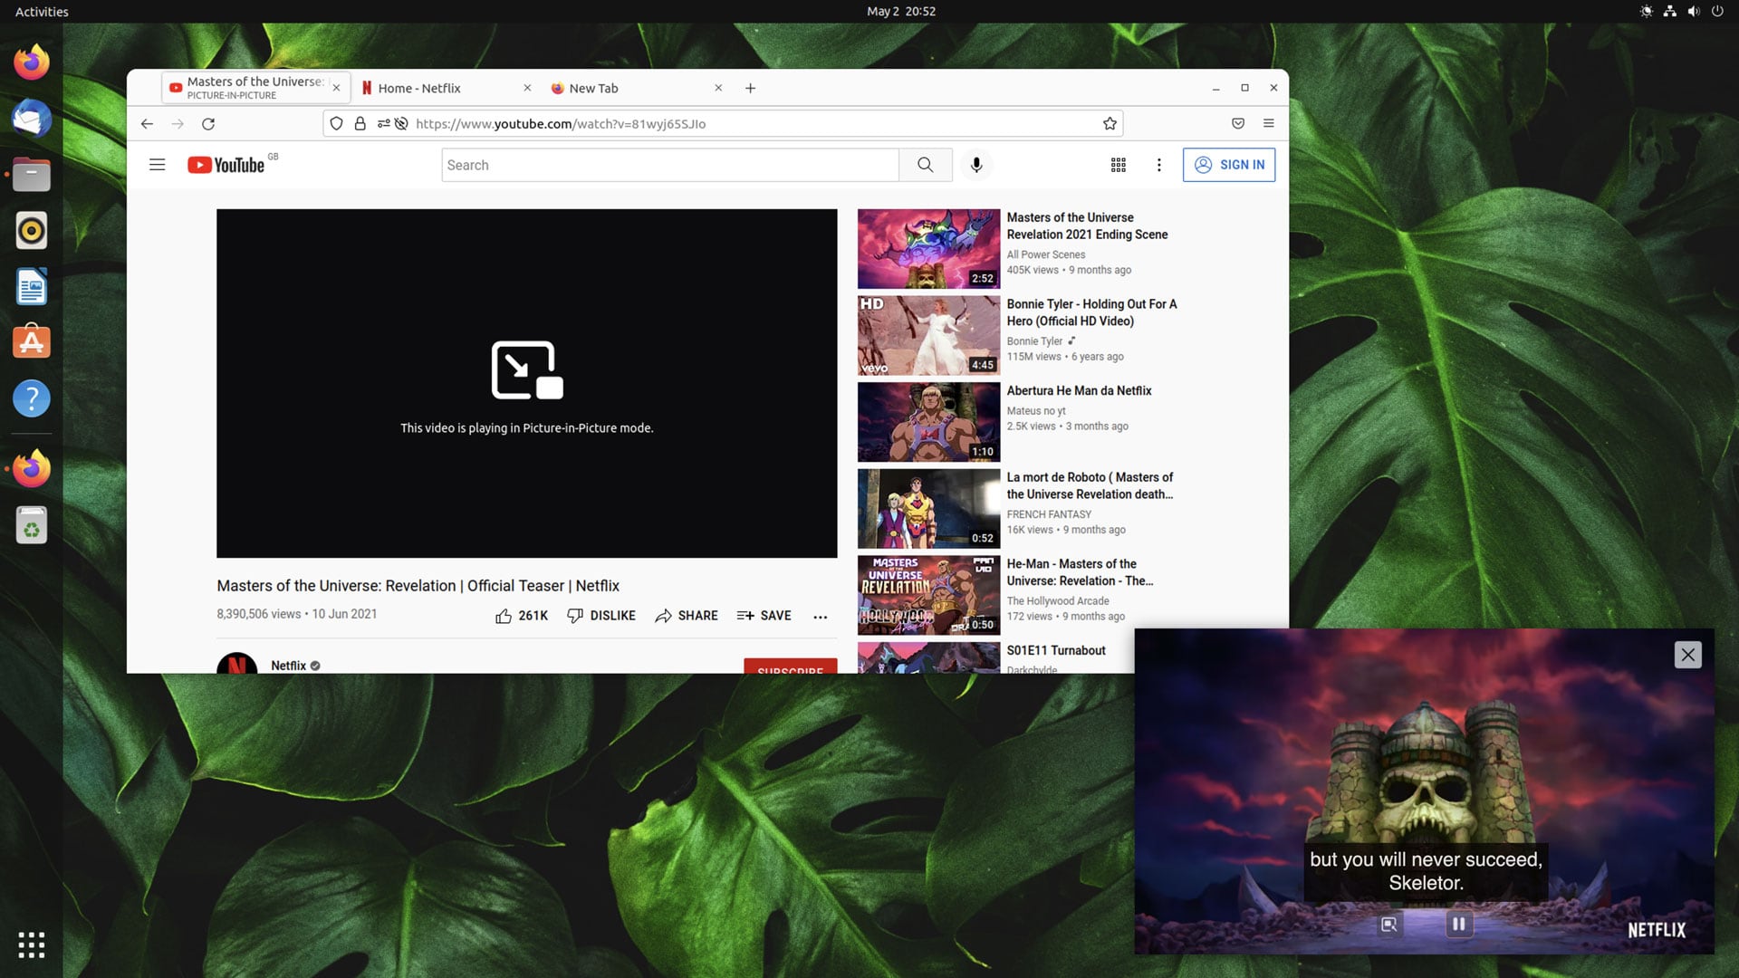
Task: Show Applications grid in the dock
Action: (x=32, y=944)
